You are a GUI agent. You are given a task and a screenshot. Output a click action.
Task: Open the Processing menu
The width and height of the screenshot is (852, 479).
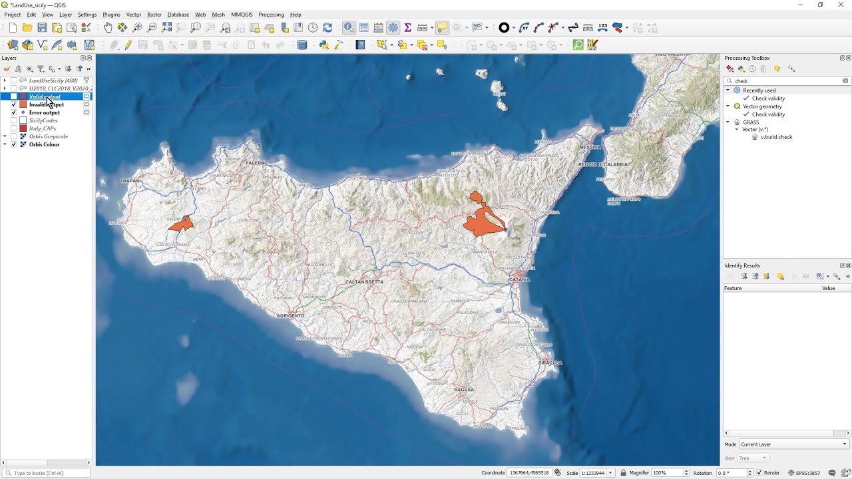271,14
